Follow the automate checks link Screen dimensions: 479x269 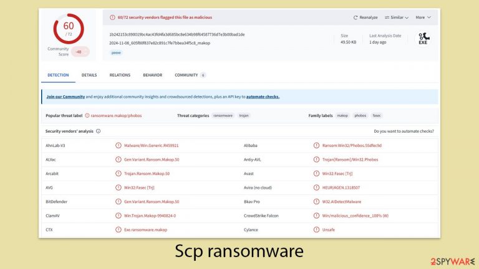click(x=263, y=97)
